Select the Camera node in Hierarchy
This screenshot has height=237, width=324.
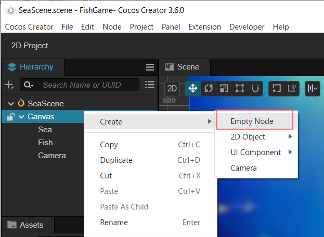tap(52, 156)
